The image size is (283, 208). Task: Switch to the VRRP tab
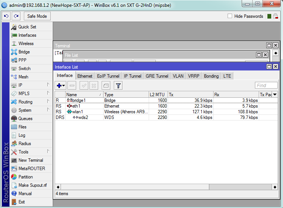pyautogui.click(x=193, y=76)
